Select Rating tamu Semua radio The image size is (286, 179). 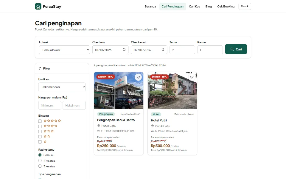pos(40,155)
